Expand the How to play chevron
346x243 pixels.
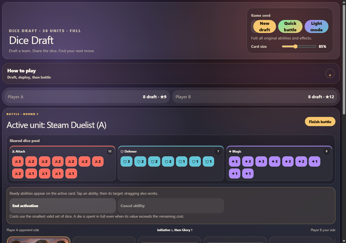330,73
